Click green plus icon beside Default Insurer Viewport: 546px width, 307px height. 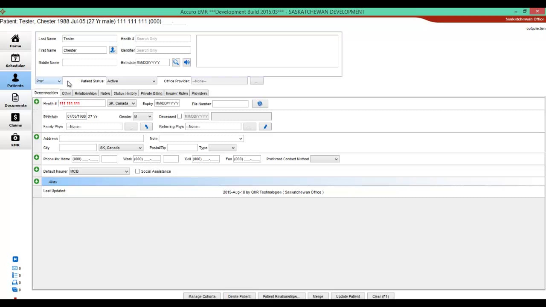[x=37, y=170]
